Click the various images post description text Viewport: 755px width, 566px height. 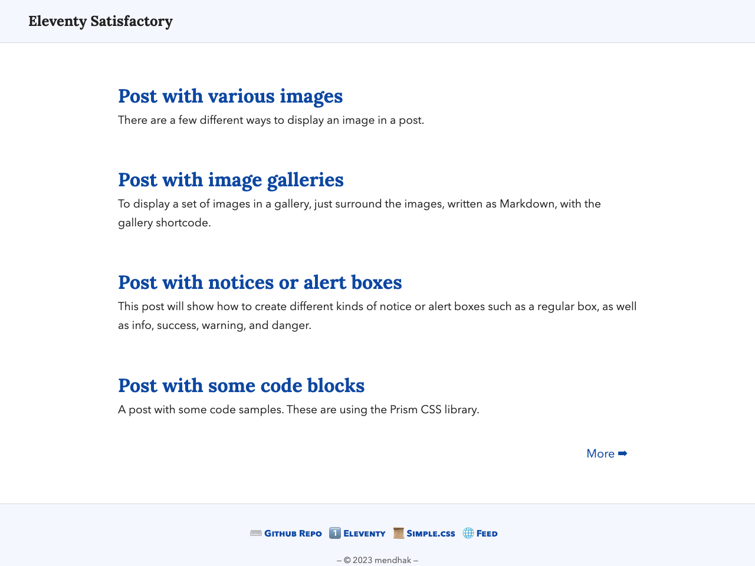[x=271, y=120]
